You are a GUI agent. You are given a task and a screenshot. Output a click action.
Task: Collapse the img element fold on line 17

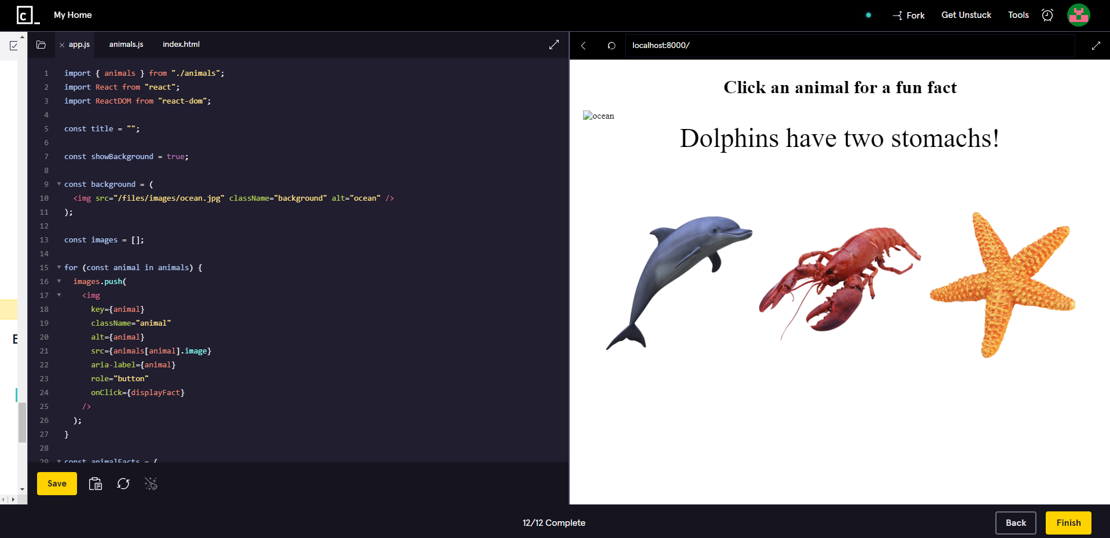coord(58,295)
